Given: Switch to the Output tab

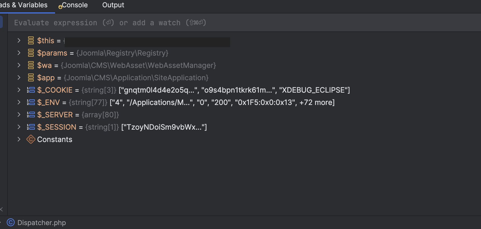Looking at the screenshot, I should point(113,5).
